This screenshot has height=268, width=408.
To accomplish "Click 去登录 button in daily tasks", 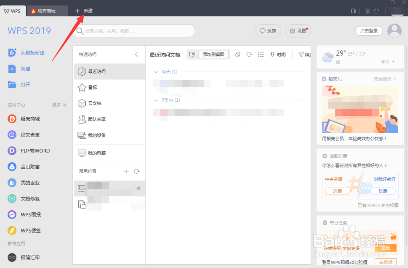I will (x=386, y=262).
